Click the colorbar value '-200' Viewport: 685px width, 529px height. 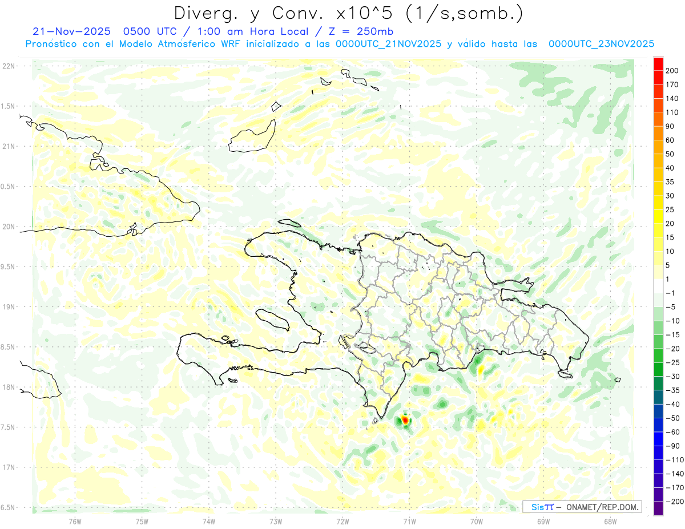click(x=674, y=502)
